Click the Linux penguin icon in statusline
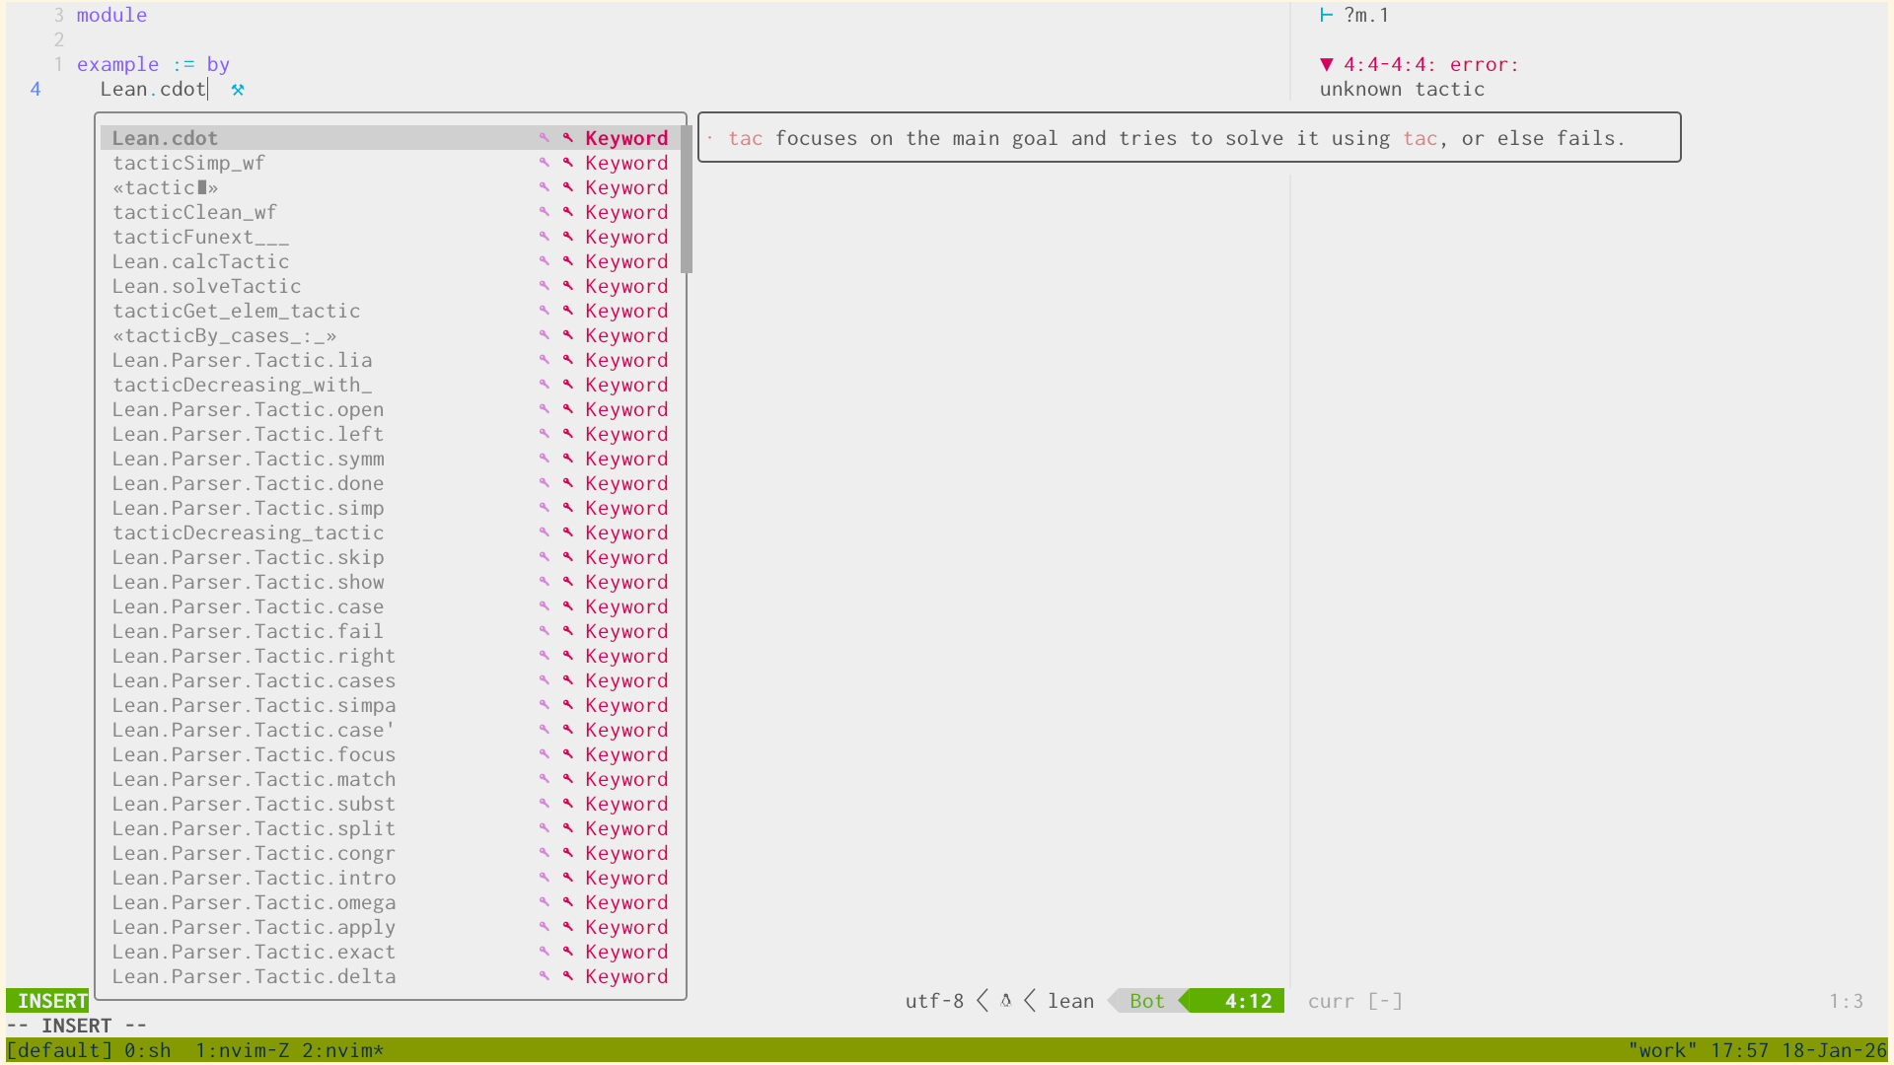The width and height of the screenshot is (1894, 1065). pyautogui.click(x=1006, y=1001)
